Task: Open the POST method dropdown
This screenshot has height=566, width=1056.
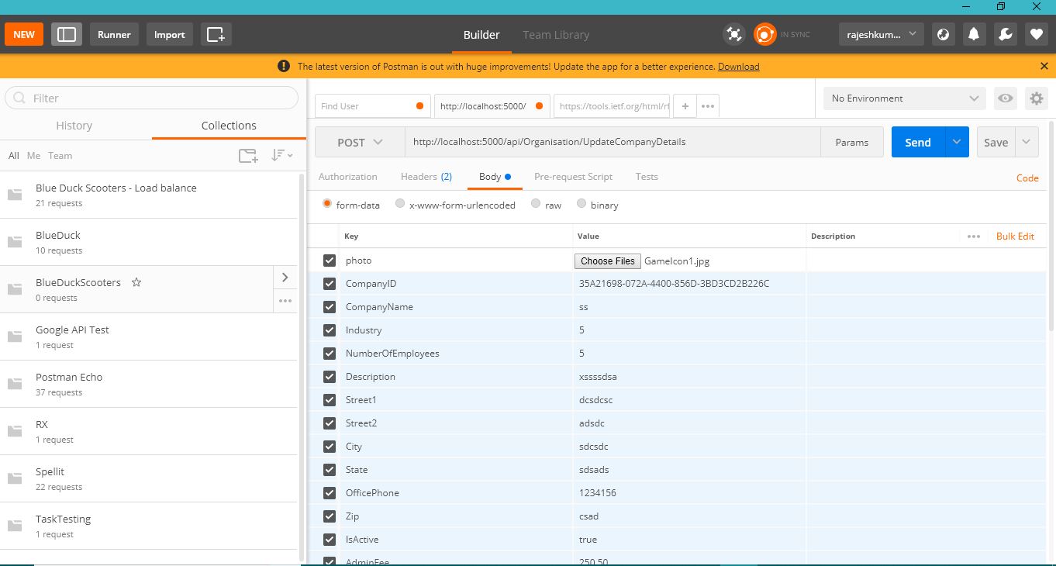Action: [x=360, y=143]
